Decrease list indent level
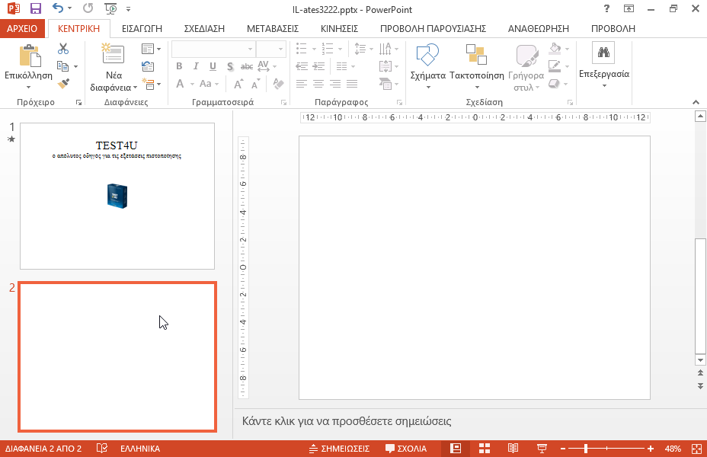 click(x=302, y=66)
